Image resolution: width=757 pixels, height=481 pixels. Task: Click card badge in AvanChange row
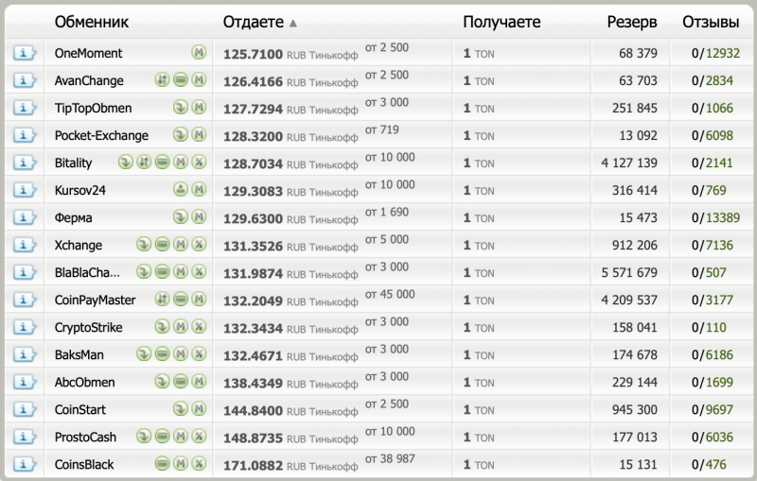pyautogui.click(x=181, y=79)
